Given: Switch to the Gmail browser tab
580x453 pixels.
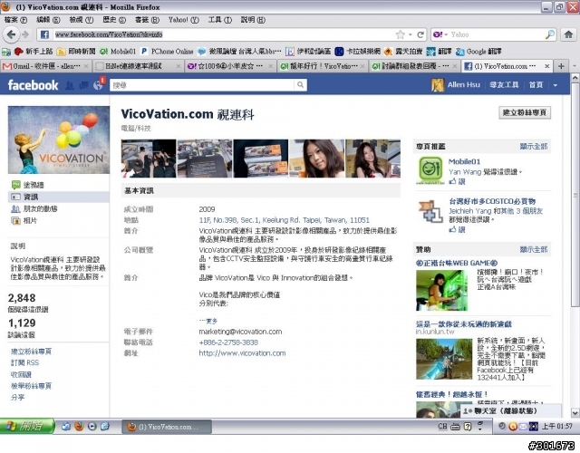Looking at the screenshot, I should coord(45,66).
